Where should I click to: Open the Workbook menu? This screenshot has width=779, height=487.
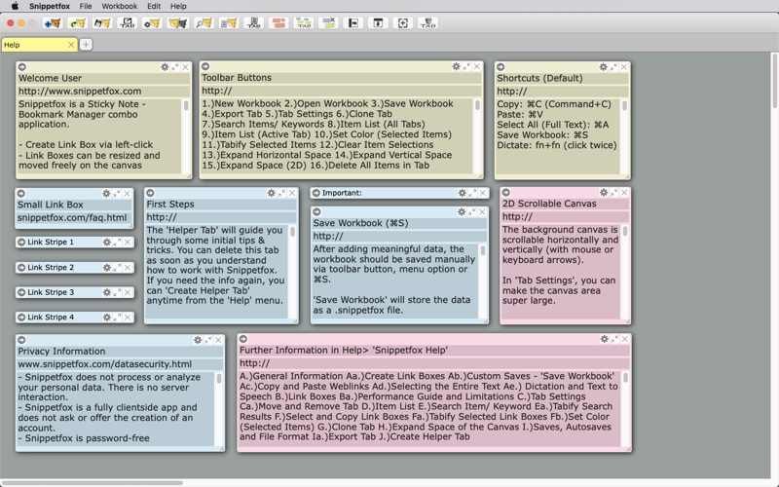tap(119, 6)
